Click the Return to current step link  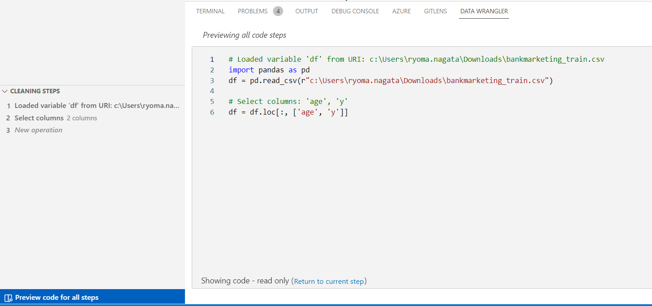pyautogui.click(x=329, y=281)
